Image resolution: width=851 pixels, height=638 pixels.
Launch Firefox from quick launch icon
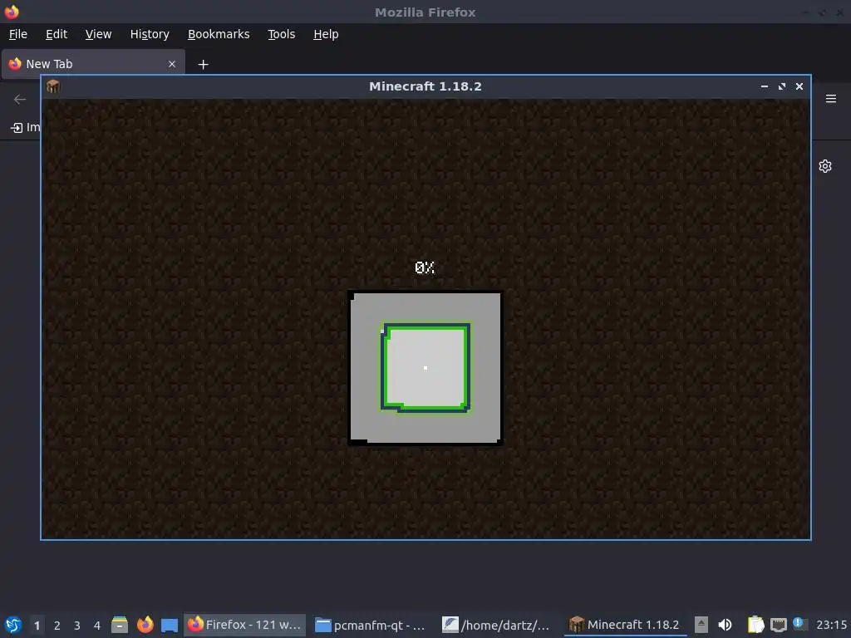[145, 625]
